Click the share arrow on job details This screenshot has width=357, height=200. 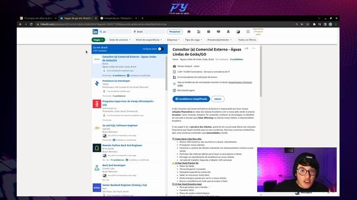tap(247, 48)
